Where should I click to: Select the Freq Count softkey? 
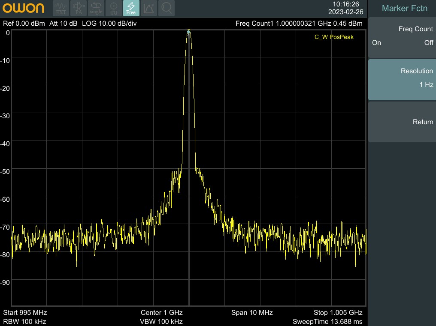402,29
